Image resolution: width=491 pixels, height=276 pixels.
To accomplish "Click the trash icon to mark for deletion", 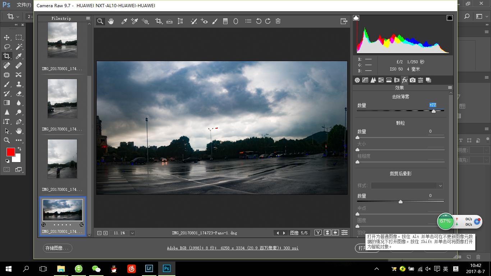I will (278, 21).
